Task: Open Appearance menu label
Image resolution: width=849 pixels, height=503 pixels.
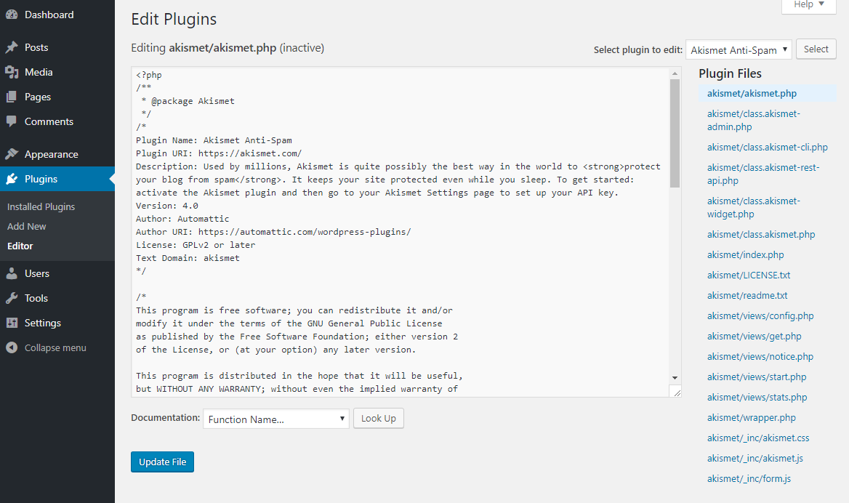Action: pos(52,154)
